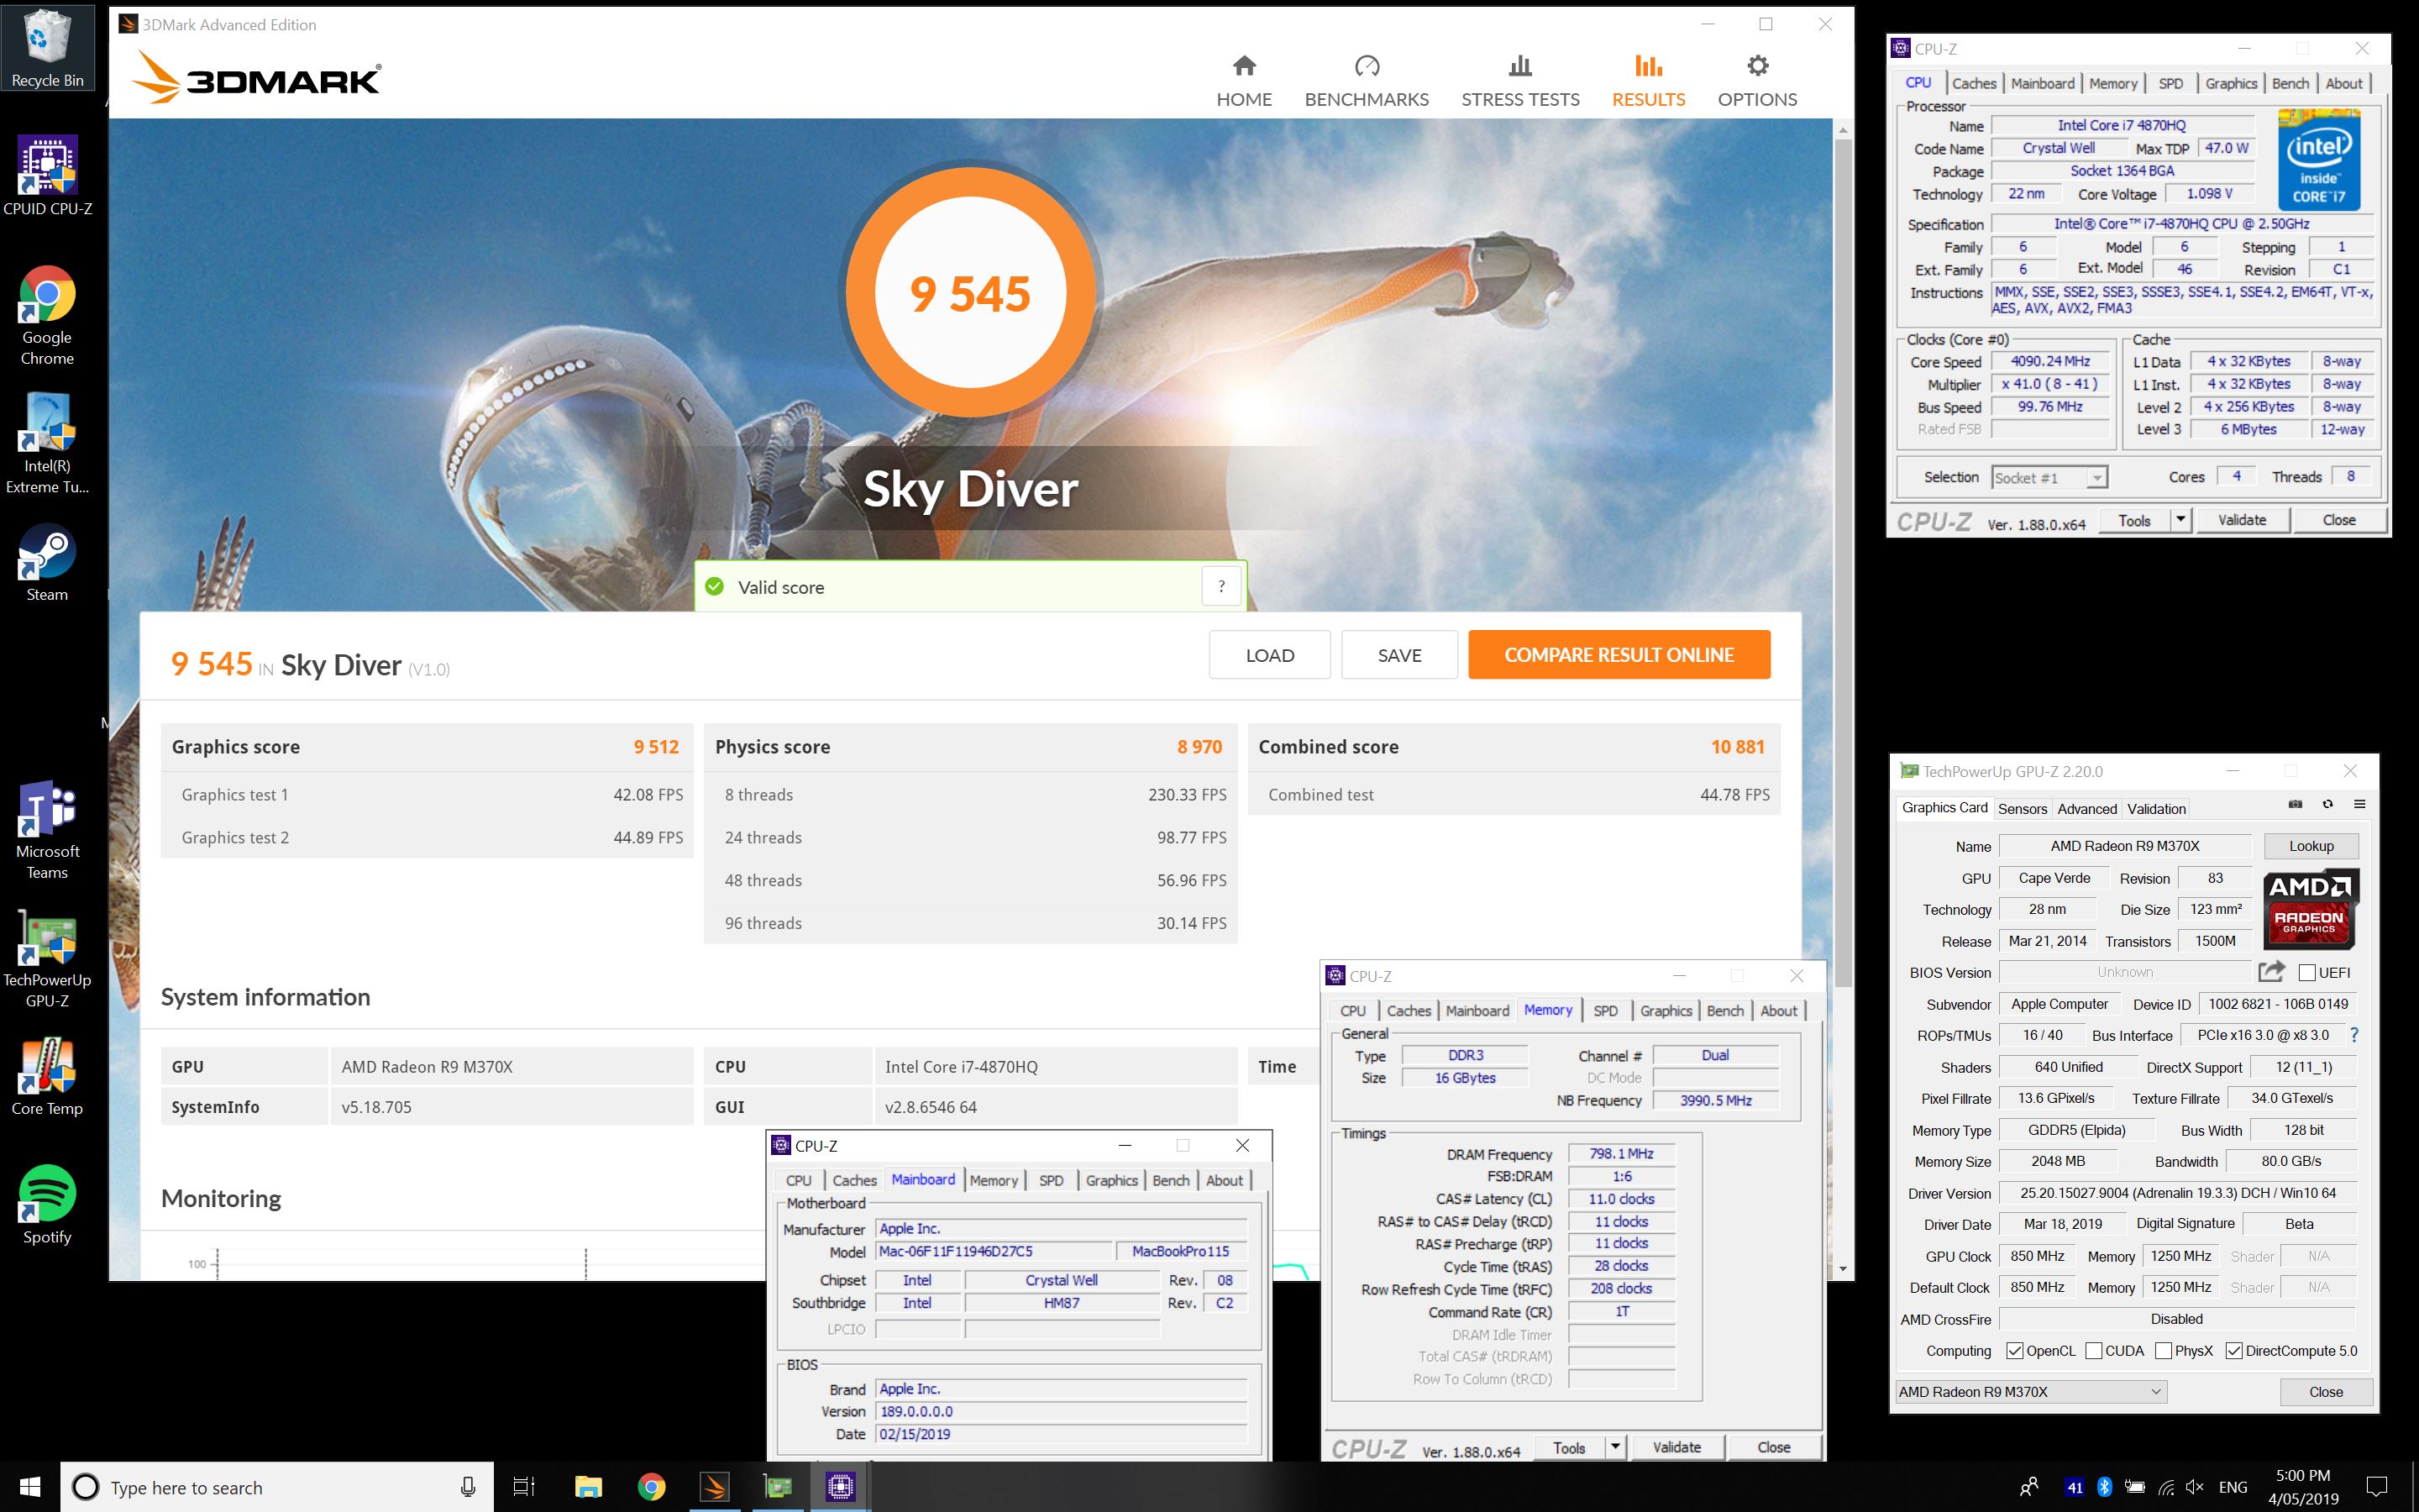Click the 3DMark vertical scrollbar down arrow
The width and height of the screenshot is (2419, 1512).
[x=1844, y=1269]
